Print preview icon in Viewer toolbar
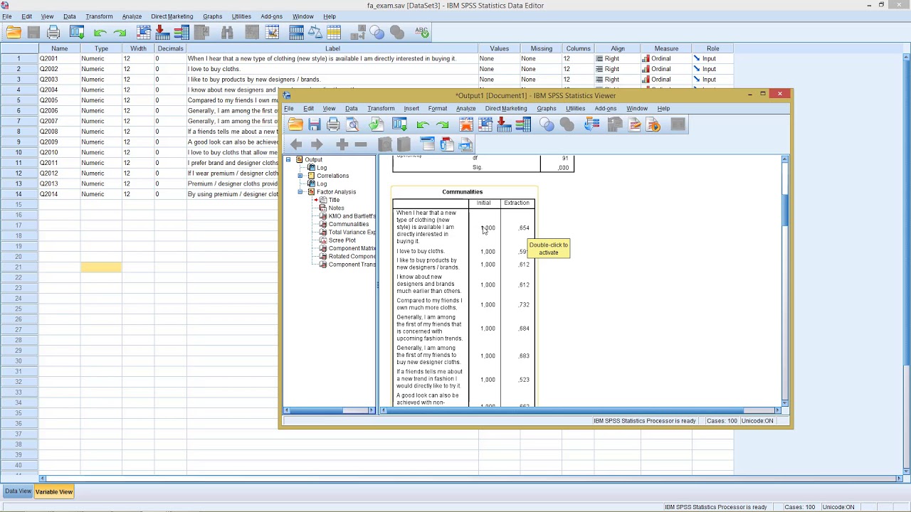 tap(352, 124)
